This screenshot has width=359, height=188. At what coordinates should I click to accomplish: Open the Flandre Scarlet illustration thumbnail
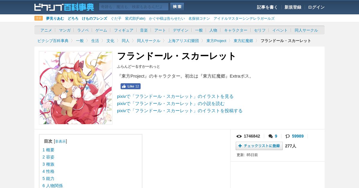point(76,88)
